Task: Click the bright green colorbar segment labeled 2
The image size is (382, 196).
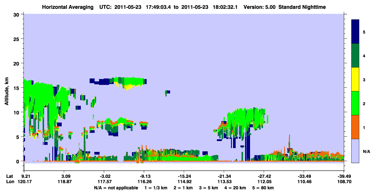Action: click(355, 103)
